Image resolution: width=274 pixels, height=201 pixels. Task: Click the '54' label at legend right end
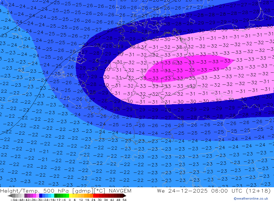(124, 200)
